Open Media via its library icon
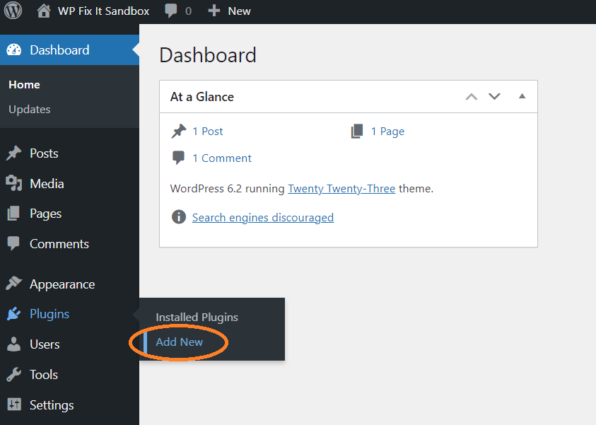 pyautogui.click(x=15, y=183)
